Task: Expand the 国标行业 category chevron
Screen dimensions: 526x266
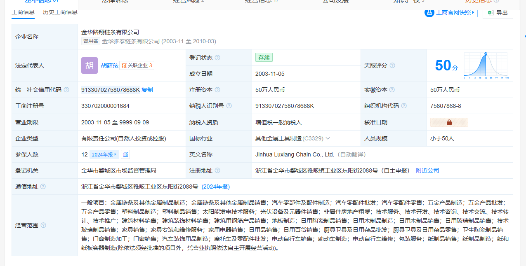Action: (x=328, y=138)
